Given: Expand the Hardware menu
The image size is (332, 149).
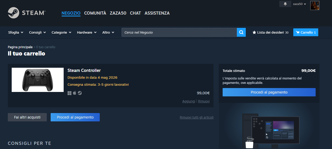Looking at the screenshot, I should [x=87, y=32].
